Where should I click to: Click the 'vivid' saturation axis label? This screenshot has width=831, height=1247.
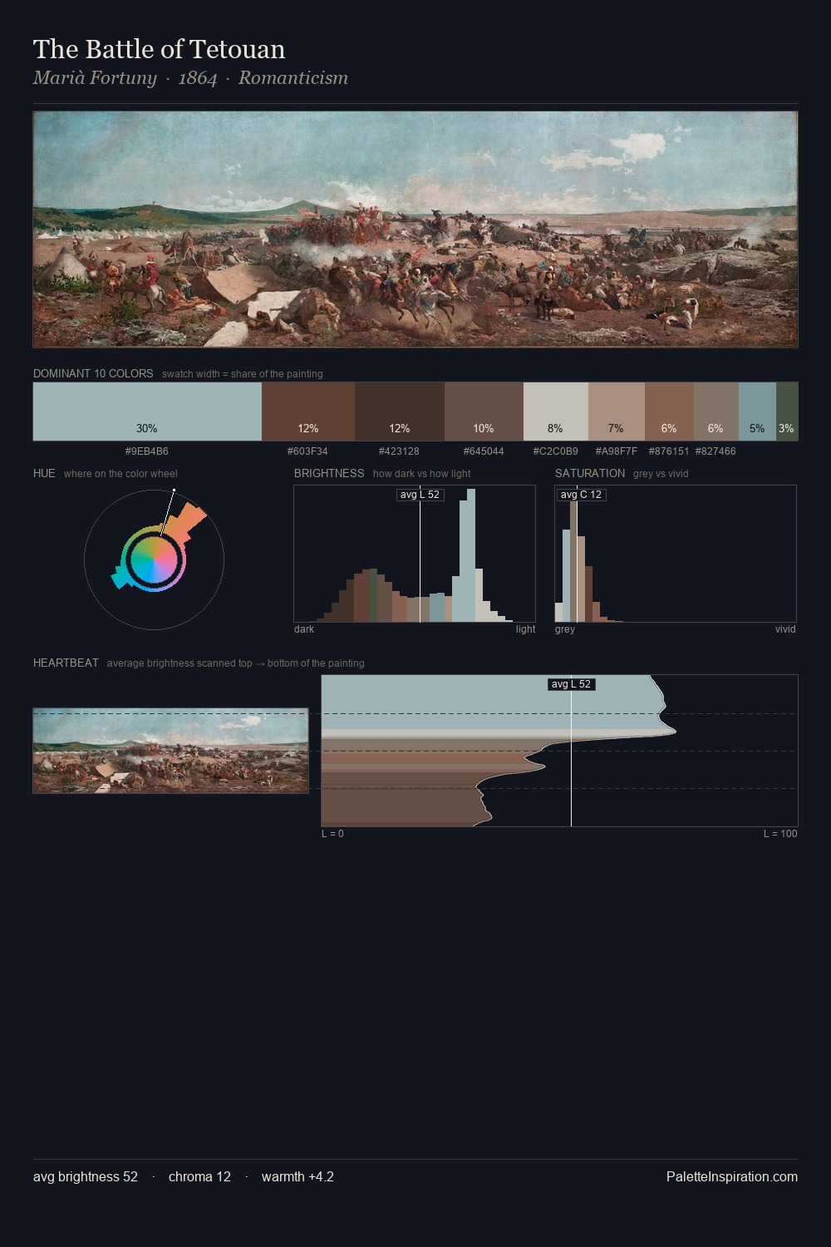(785, 629)
